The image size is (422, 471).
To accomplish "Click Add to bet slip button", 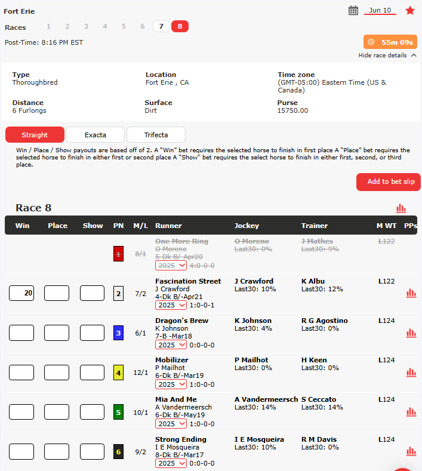I will [389, 181].
